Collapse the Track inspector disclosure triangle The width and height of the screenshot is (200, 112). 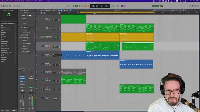coord(19,27)
